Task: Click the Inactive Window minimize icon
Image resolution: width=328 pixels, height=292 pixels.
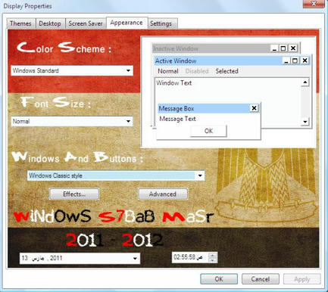Action: (x=274, y=48)
